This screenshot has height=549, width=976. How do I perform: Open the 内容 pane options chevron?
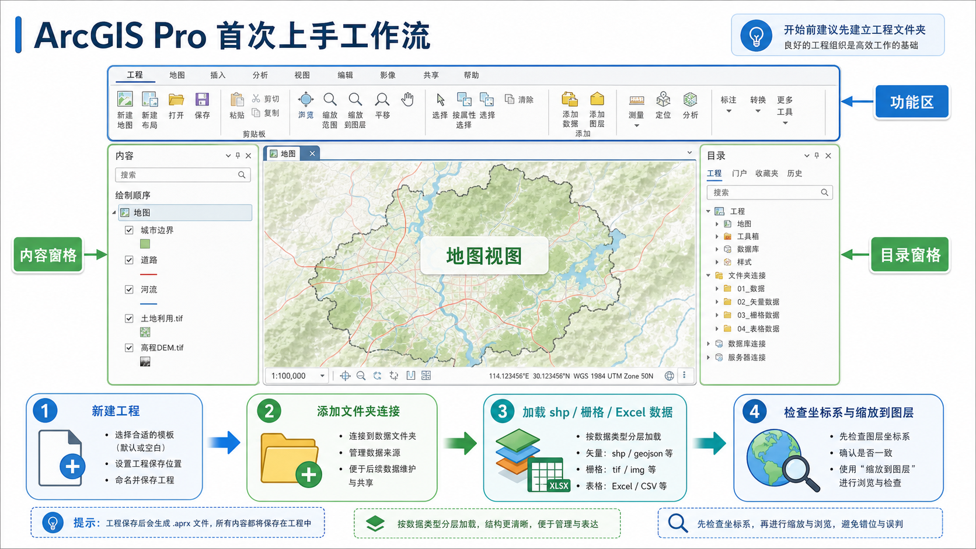click(228, 156)
